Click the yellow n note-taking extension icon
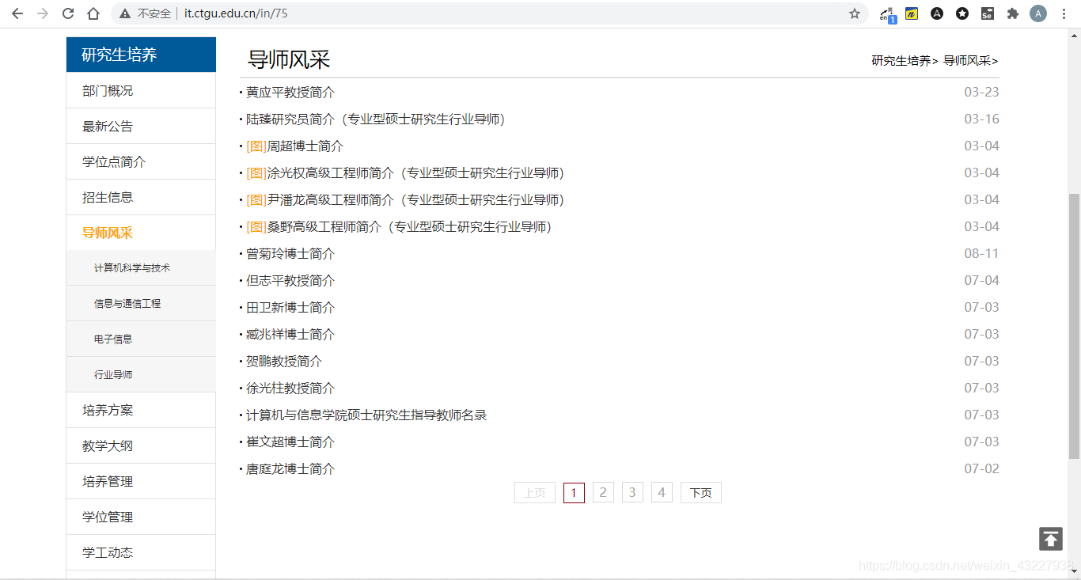 pos(911,13)
